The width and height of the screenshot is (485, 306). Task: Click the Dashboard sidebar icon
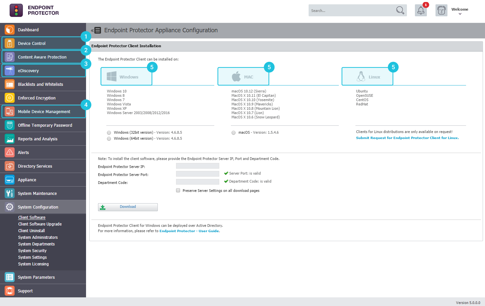[x=10, y=30]
